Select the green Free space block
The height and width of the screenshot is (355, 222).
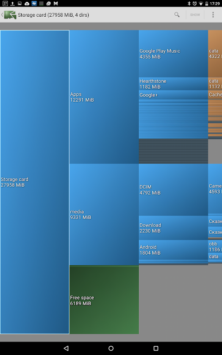point(104,300)
